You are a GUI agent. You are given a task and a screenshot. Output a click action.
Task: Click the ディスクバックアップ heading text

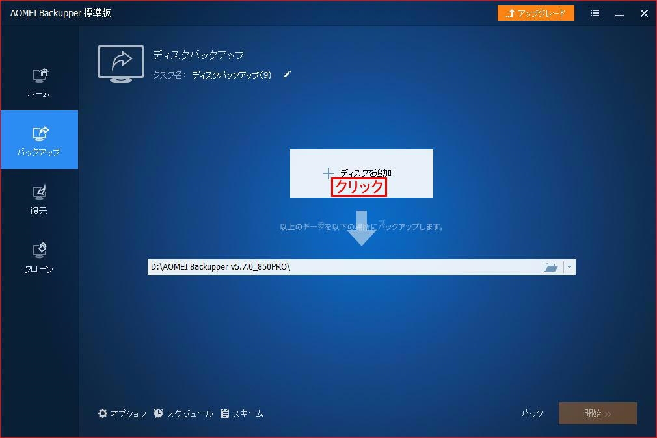198,55
